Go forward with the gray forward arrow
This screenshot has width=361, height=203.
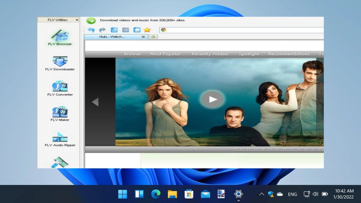point(102,30)
